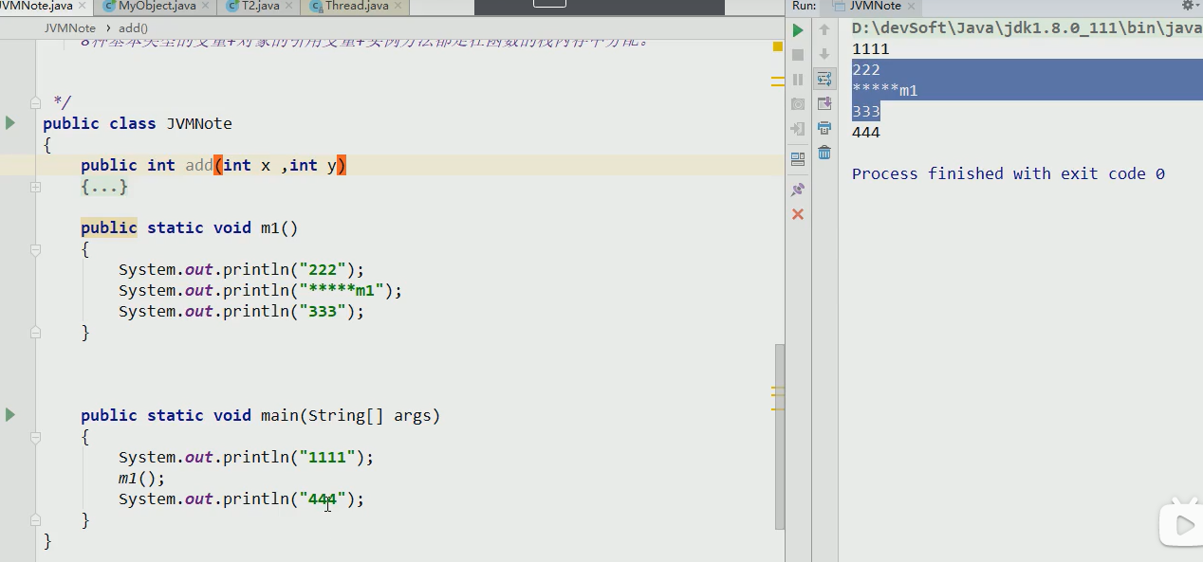1203x562 pixels.
Task: Click the class name JVMNote in declaration
Action: [x=199, y=124]
